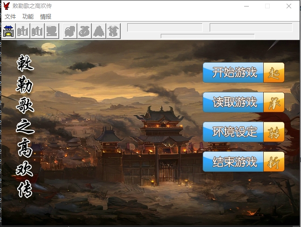Open 环境设定 settings button
This screenshot has width=301, height=227.
[243, 132]
